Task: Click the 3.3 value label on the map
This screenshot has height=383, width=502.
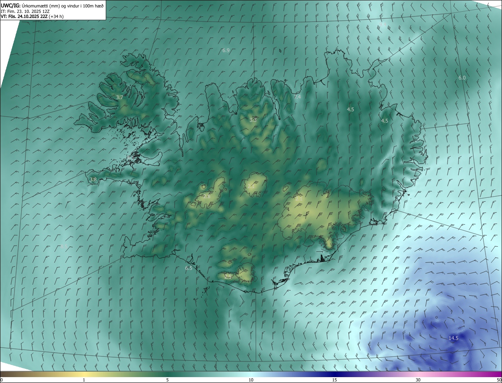Action: [x=253, y=120]
